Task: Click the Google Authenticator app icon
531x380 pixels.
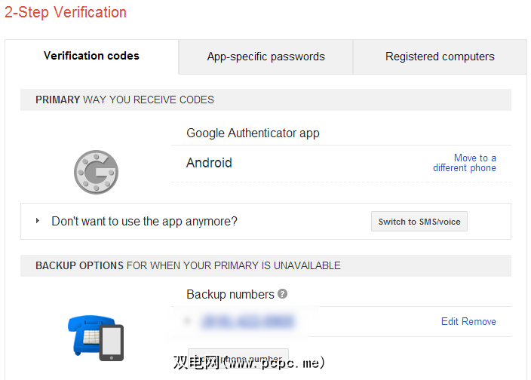Action: 96,172
